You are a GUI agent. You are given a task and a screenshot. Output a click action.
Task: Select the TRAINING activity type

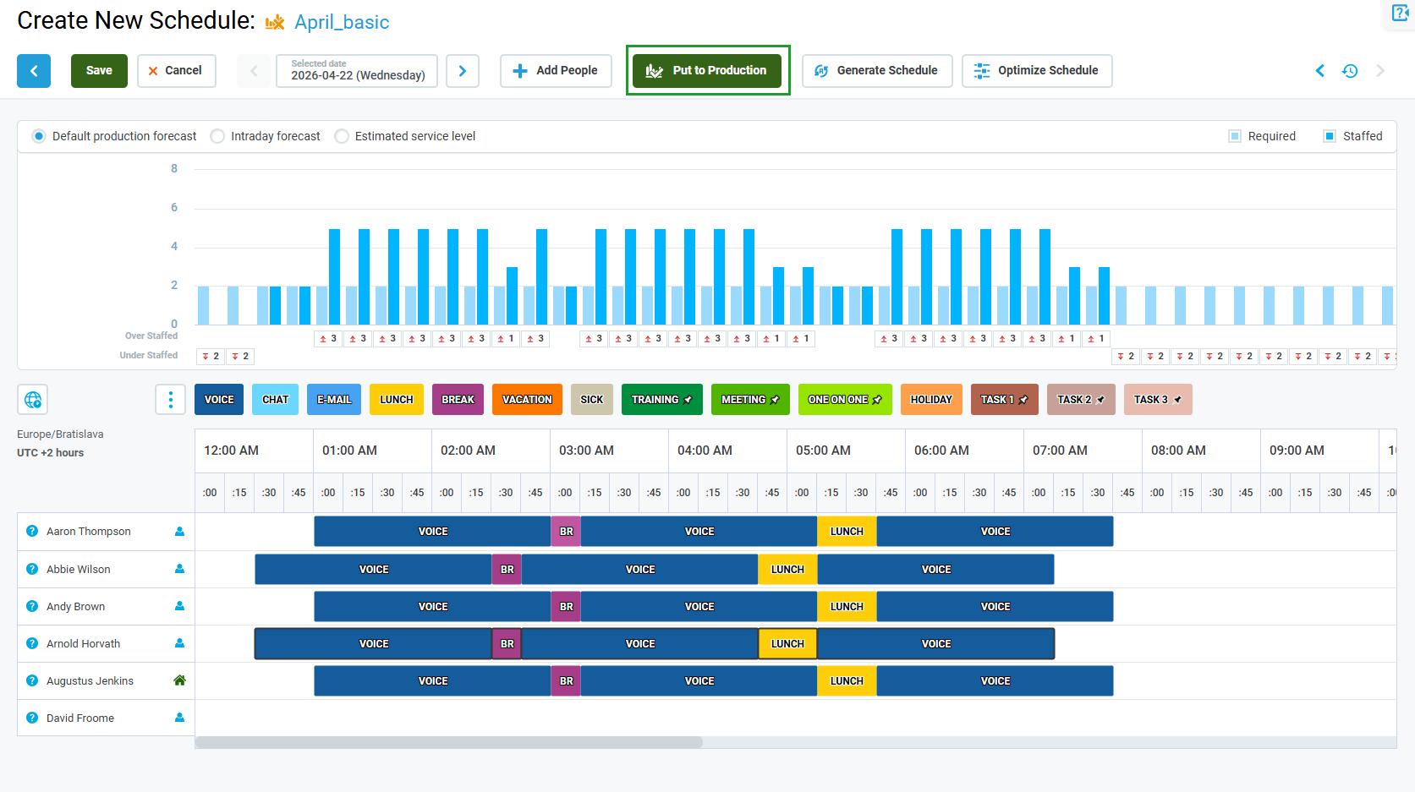coord(662,400)
